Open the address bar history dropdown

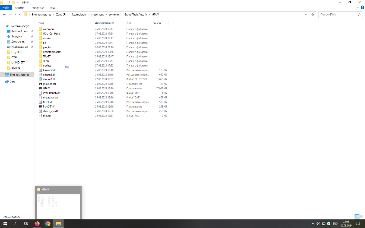coord(306,14)
